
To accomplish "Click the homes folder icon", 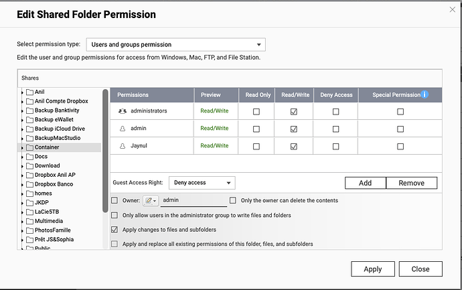I will pyautogui.click(x=29, y=194).
